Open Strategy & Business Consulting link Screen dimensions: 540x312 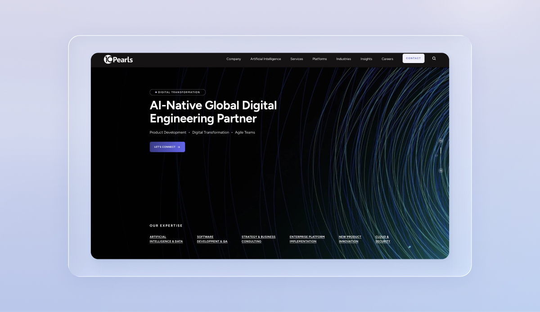click(258, 239)
